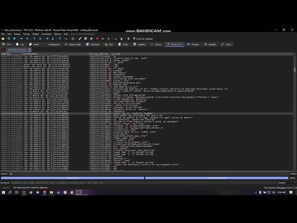297x223 pixels.
Task: Open the Labels tag icon
Action: pyautogui.click(x=91, y=39)
